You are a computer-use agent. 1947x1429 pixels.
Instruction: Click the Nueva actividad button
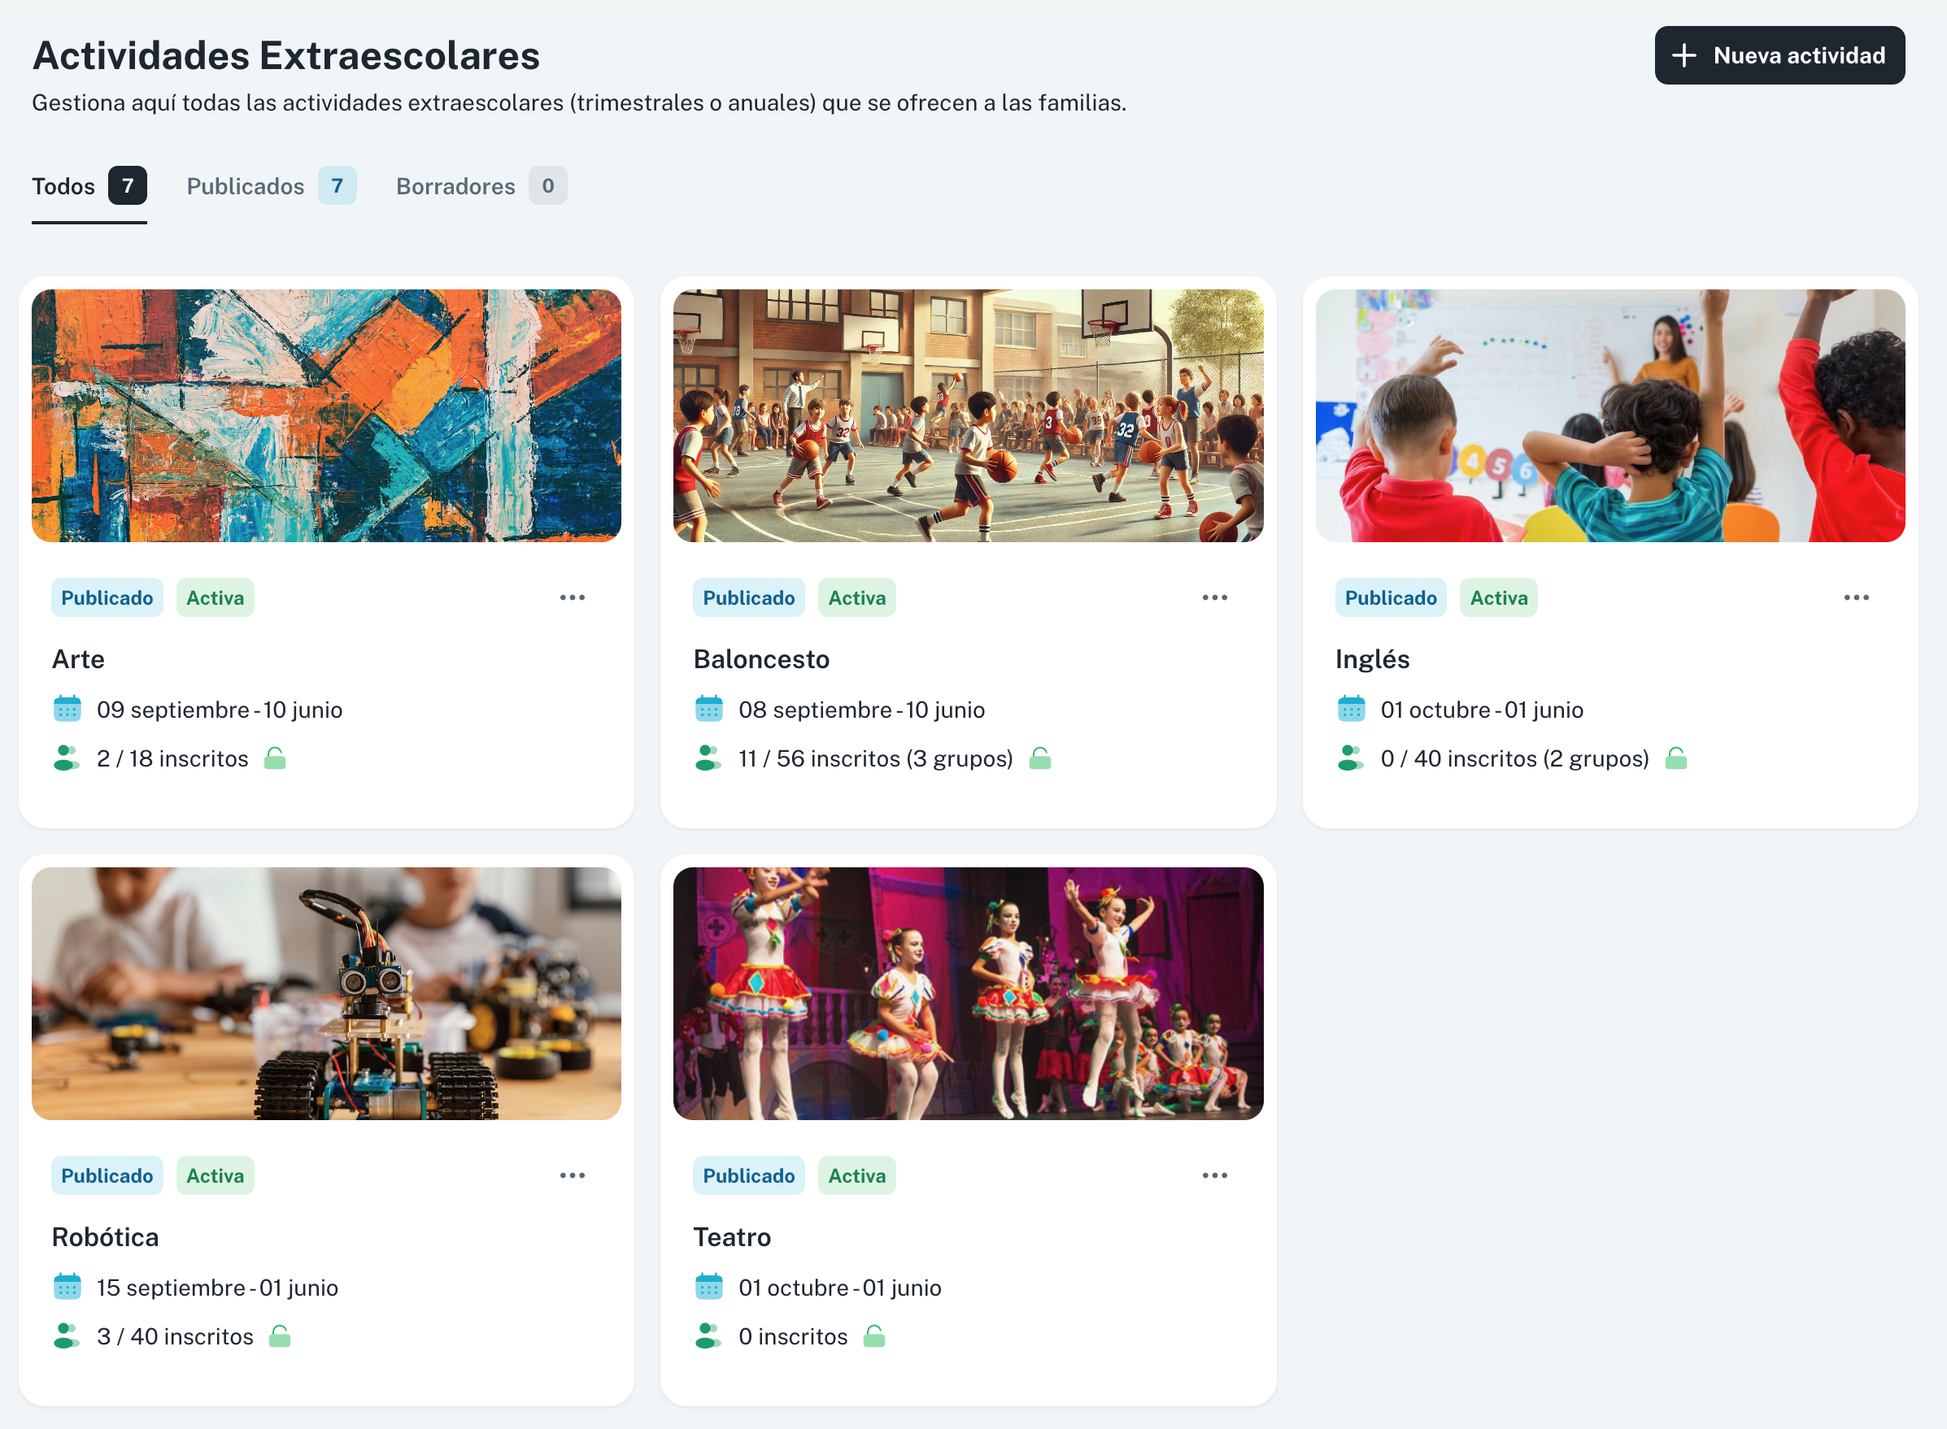(x=1780, y=55)
